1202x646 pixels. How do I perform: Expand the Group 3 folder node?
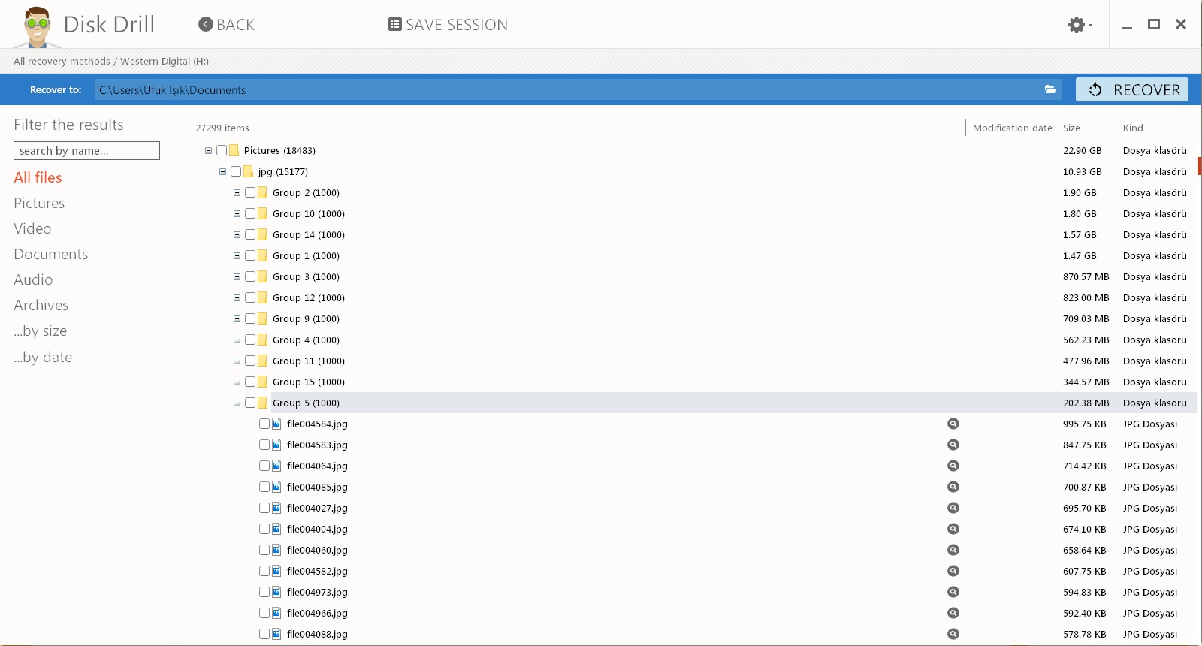click(x=237, y=276)
